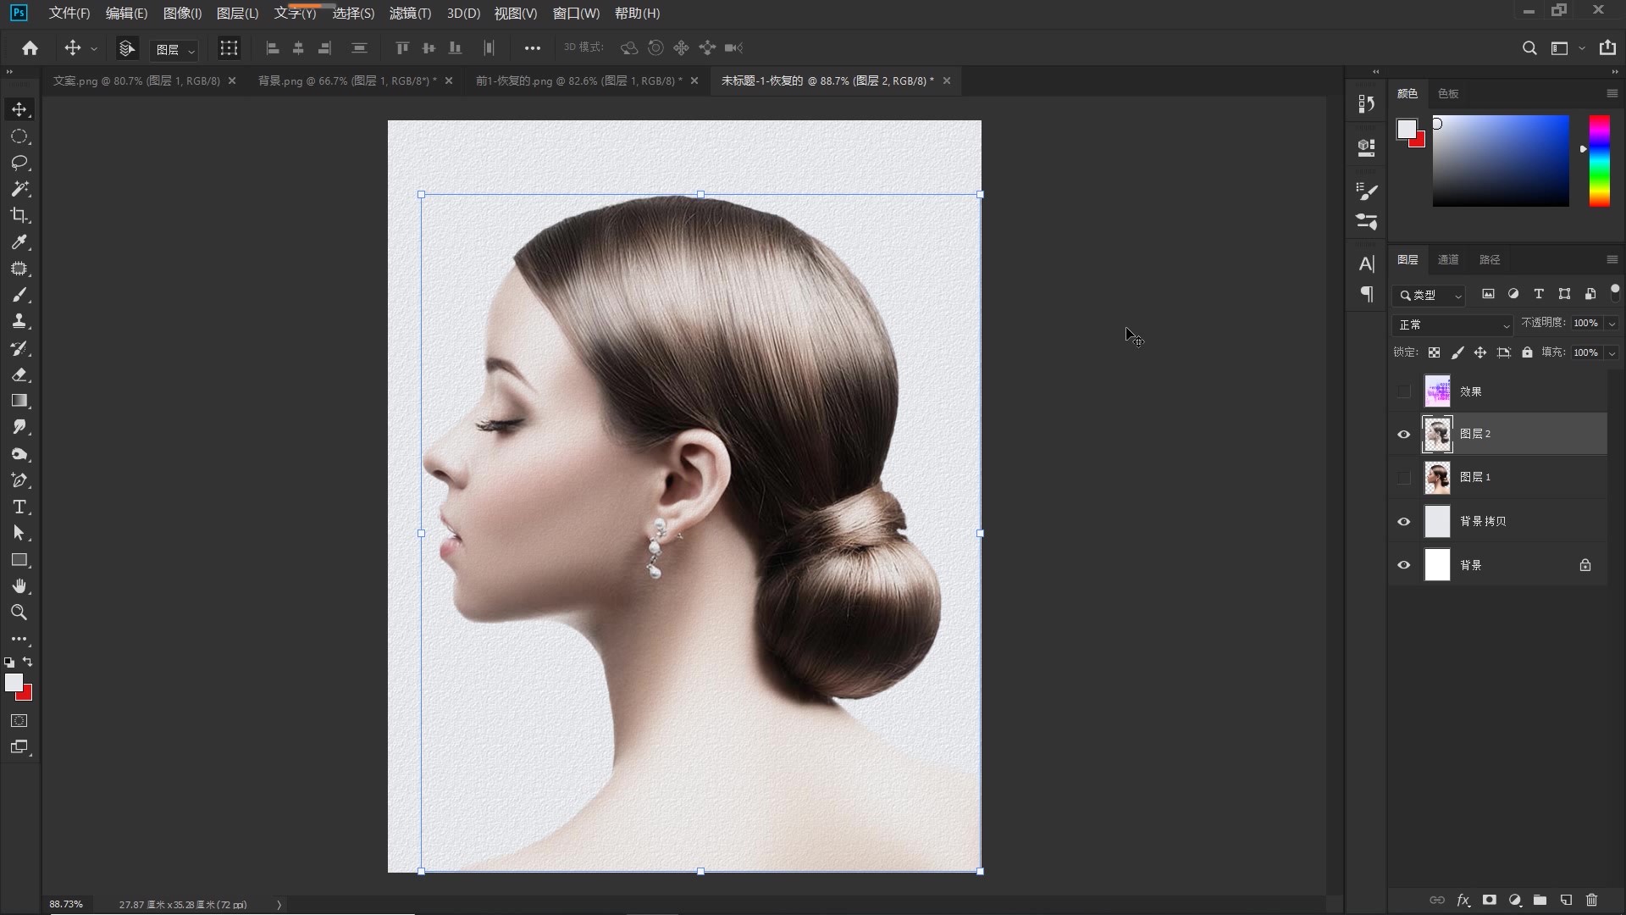Add a layer mask from the Layers panel
The image size is (1626, 915).
click(x=1489, y=900)
